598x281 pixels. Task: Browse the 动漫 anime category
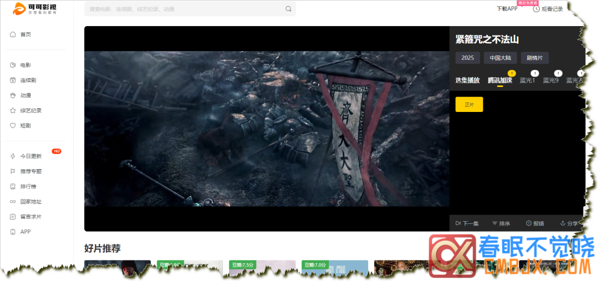pyautogui.click(x=25, y=95)
